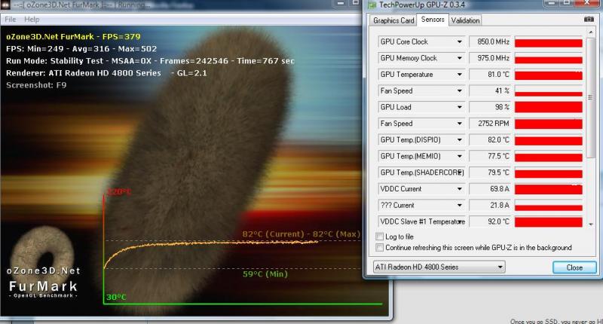Click the GPU Core Clock red graph bar

pyautogui.click(x=549, y=42)
